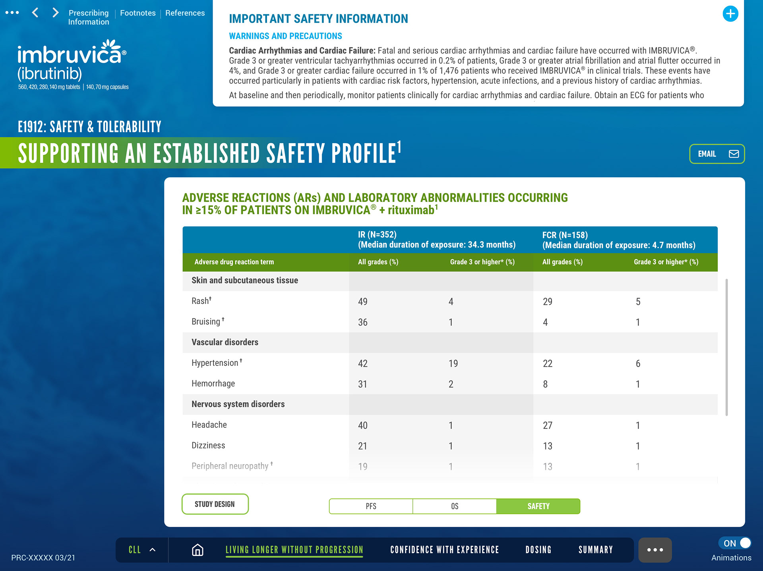The height and width of the screenshot is (571, 763).
Task: Open the STUDY DESIGN button
Action: pyautogui.click(x=215, y=504)
